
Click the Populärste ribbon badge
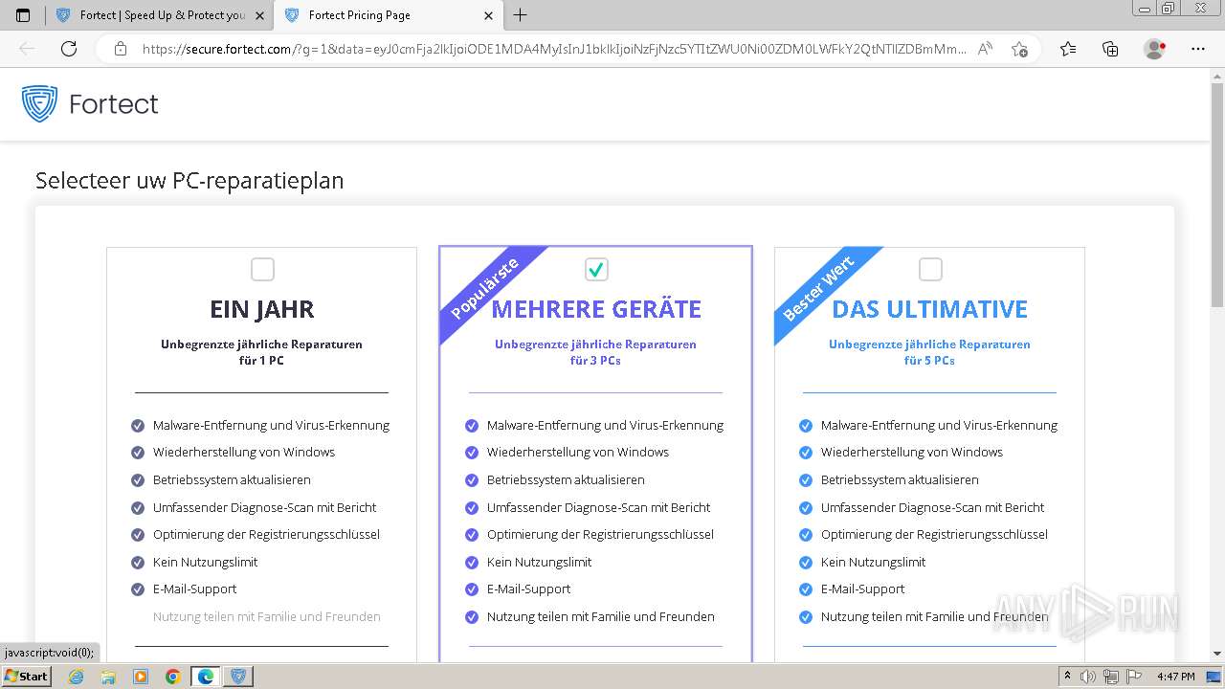point(485,287)
